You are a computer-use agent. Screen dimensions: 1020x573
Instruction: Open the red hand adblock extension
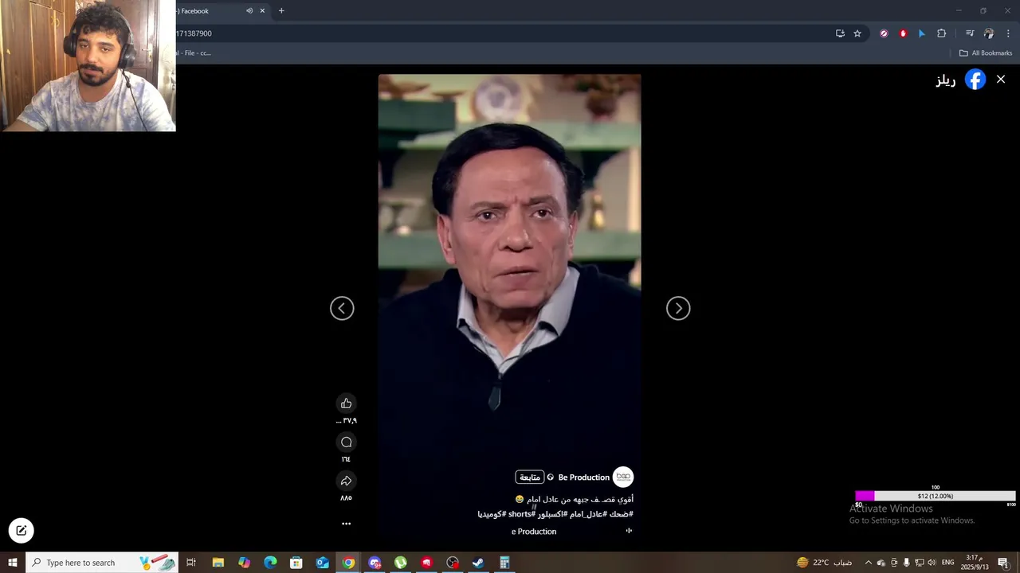[x=903, y=33]
